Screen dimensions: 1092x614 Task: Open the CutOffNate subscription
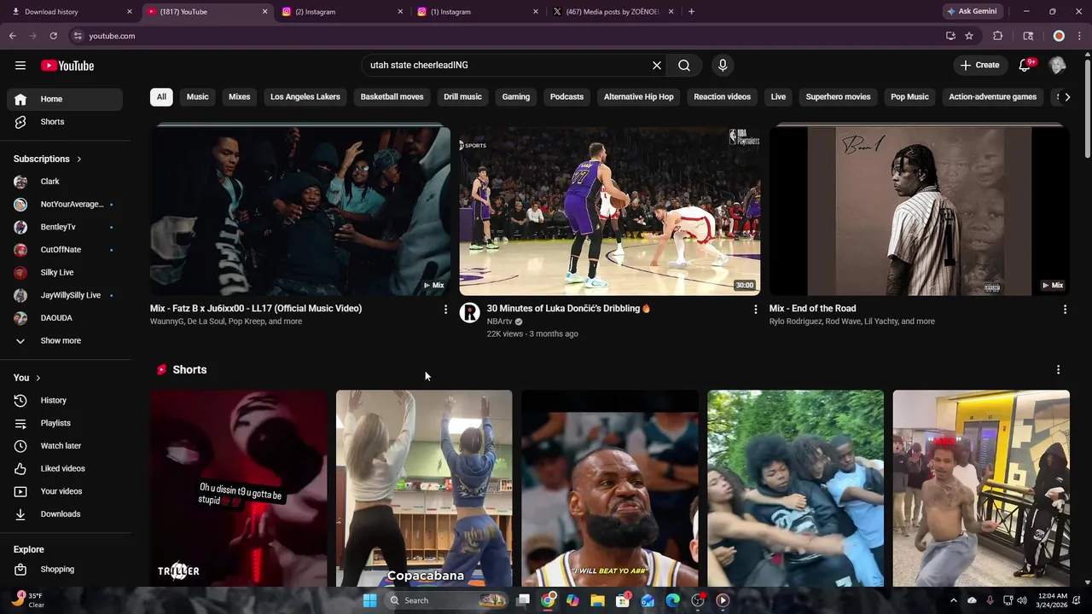tap(65, 250)
